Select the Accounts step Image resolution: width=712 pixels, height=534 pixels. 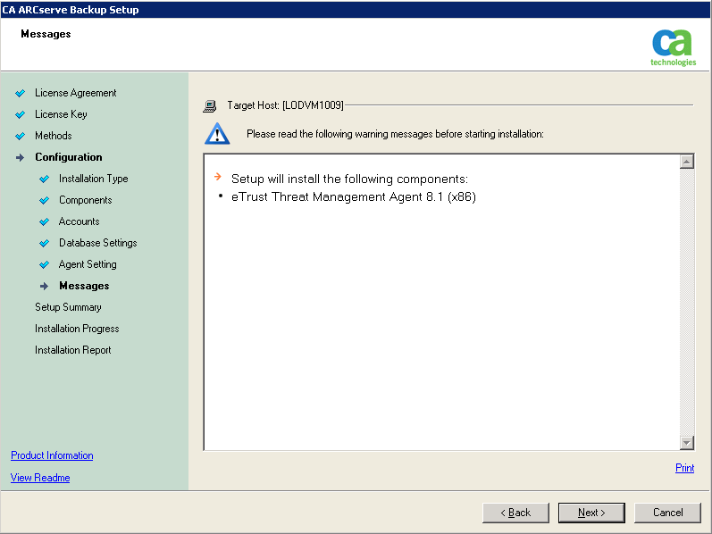point(79,221)
